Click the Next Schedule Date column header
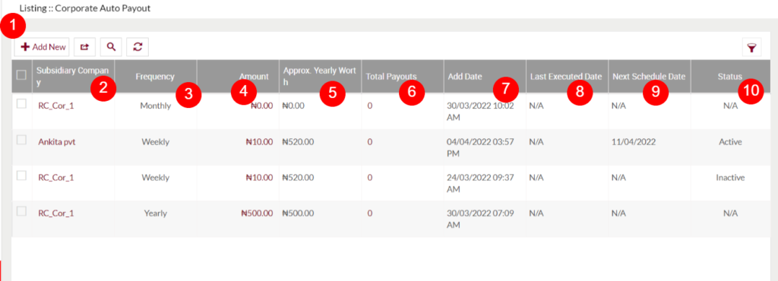The height and width of the screenshot is (281, 778). click(x=649, y=76)
